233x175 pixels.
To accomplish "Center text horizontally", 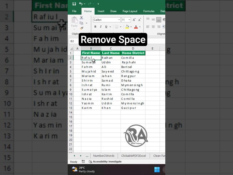I will click(x=153, y=27).
